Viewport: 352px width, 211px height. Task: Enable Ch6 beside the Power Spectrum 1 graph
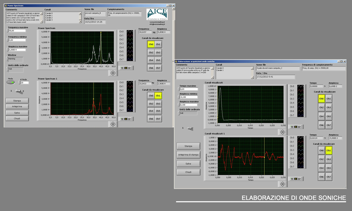coord(151,119)
